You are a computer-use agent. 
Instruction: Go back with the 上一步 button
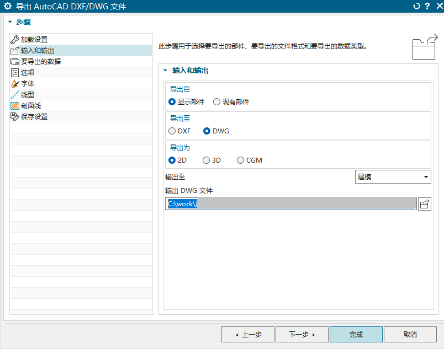click(x=247, y=334)
